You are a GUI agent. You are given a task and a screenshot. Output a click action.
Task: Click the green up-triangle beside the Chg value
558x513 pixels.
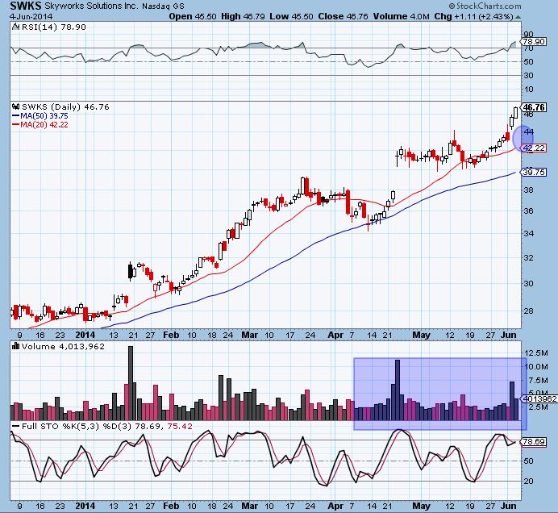pos(518,17)
